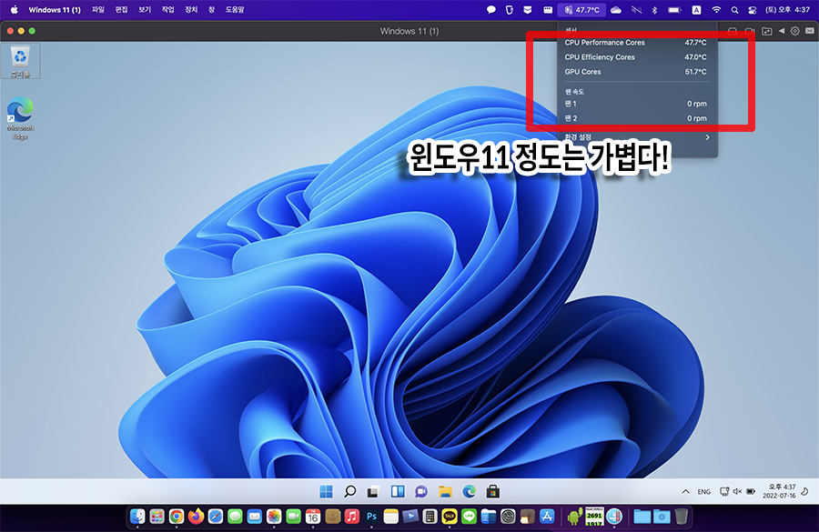The width and height of the screenshot is (819, 532).
Task: Launch Safari from the Dock
Action: 215,517
